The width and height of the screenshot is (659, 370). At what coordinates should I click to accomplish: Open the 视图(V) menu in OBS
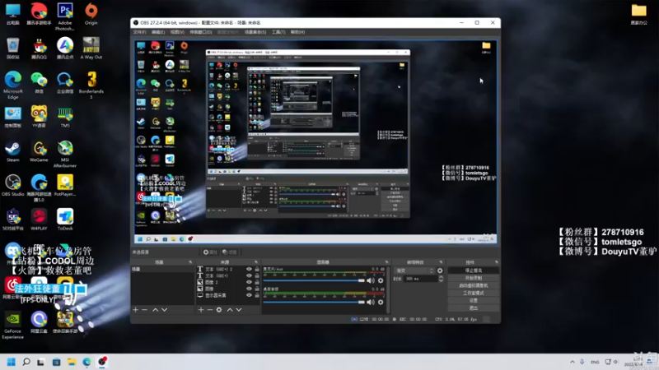pos(177,32)
